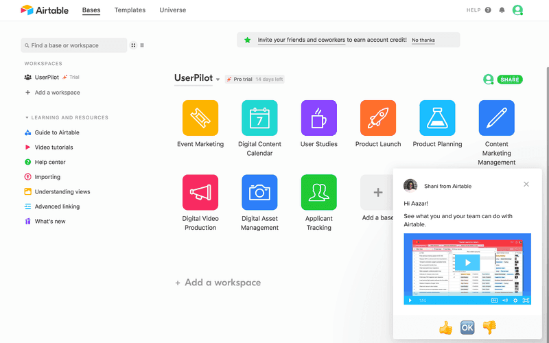The image size is (549, 343).
Task: Open the User Studies base
Action: [319, 118]
